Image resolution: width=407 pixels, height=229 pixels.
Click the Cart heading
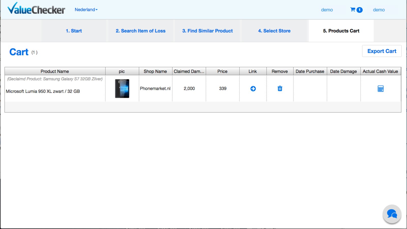tap(19, 52)
